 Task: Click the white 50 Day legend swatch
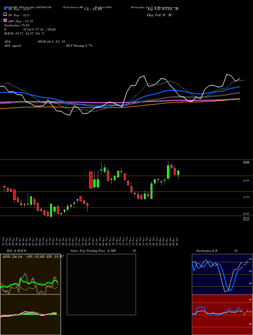point(5,15)
